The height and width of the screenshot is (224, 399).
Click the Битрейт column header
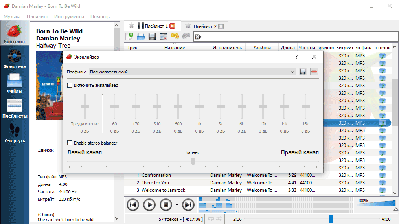click(344, 47)
